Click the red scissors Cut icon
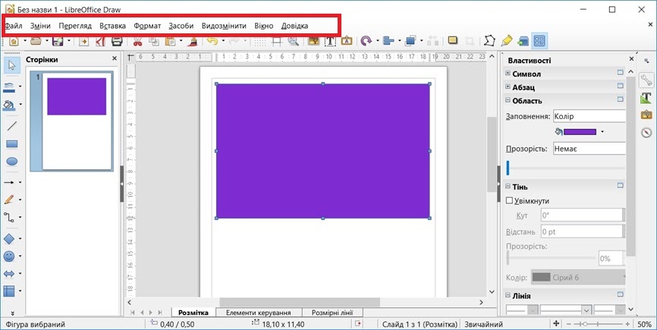Viewport: 657px width, 330px height. coord(138,41)
